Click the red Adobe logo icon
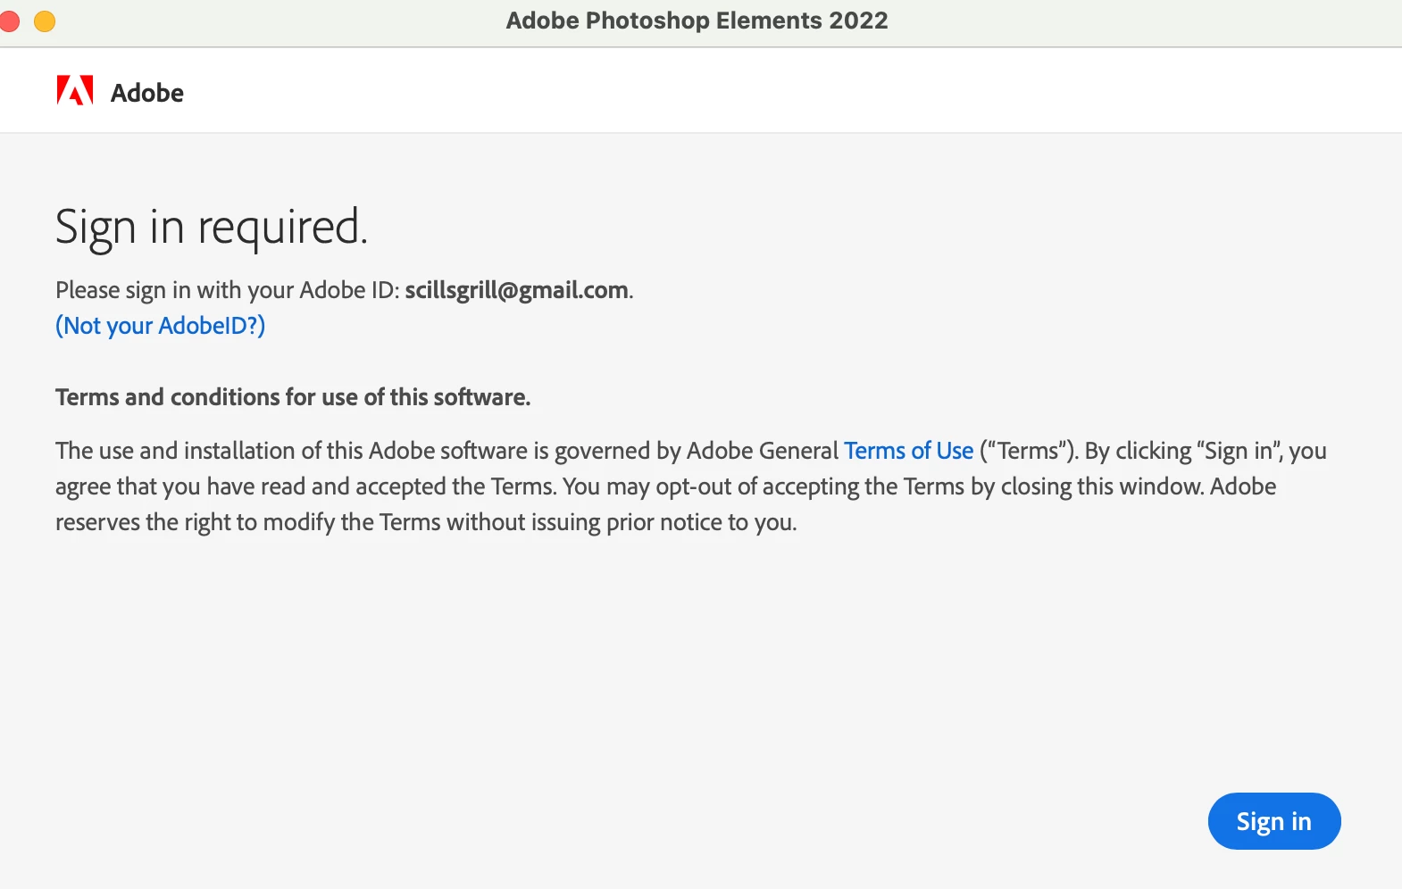 pos(75,91)
